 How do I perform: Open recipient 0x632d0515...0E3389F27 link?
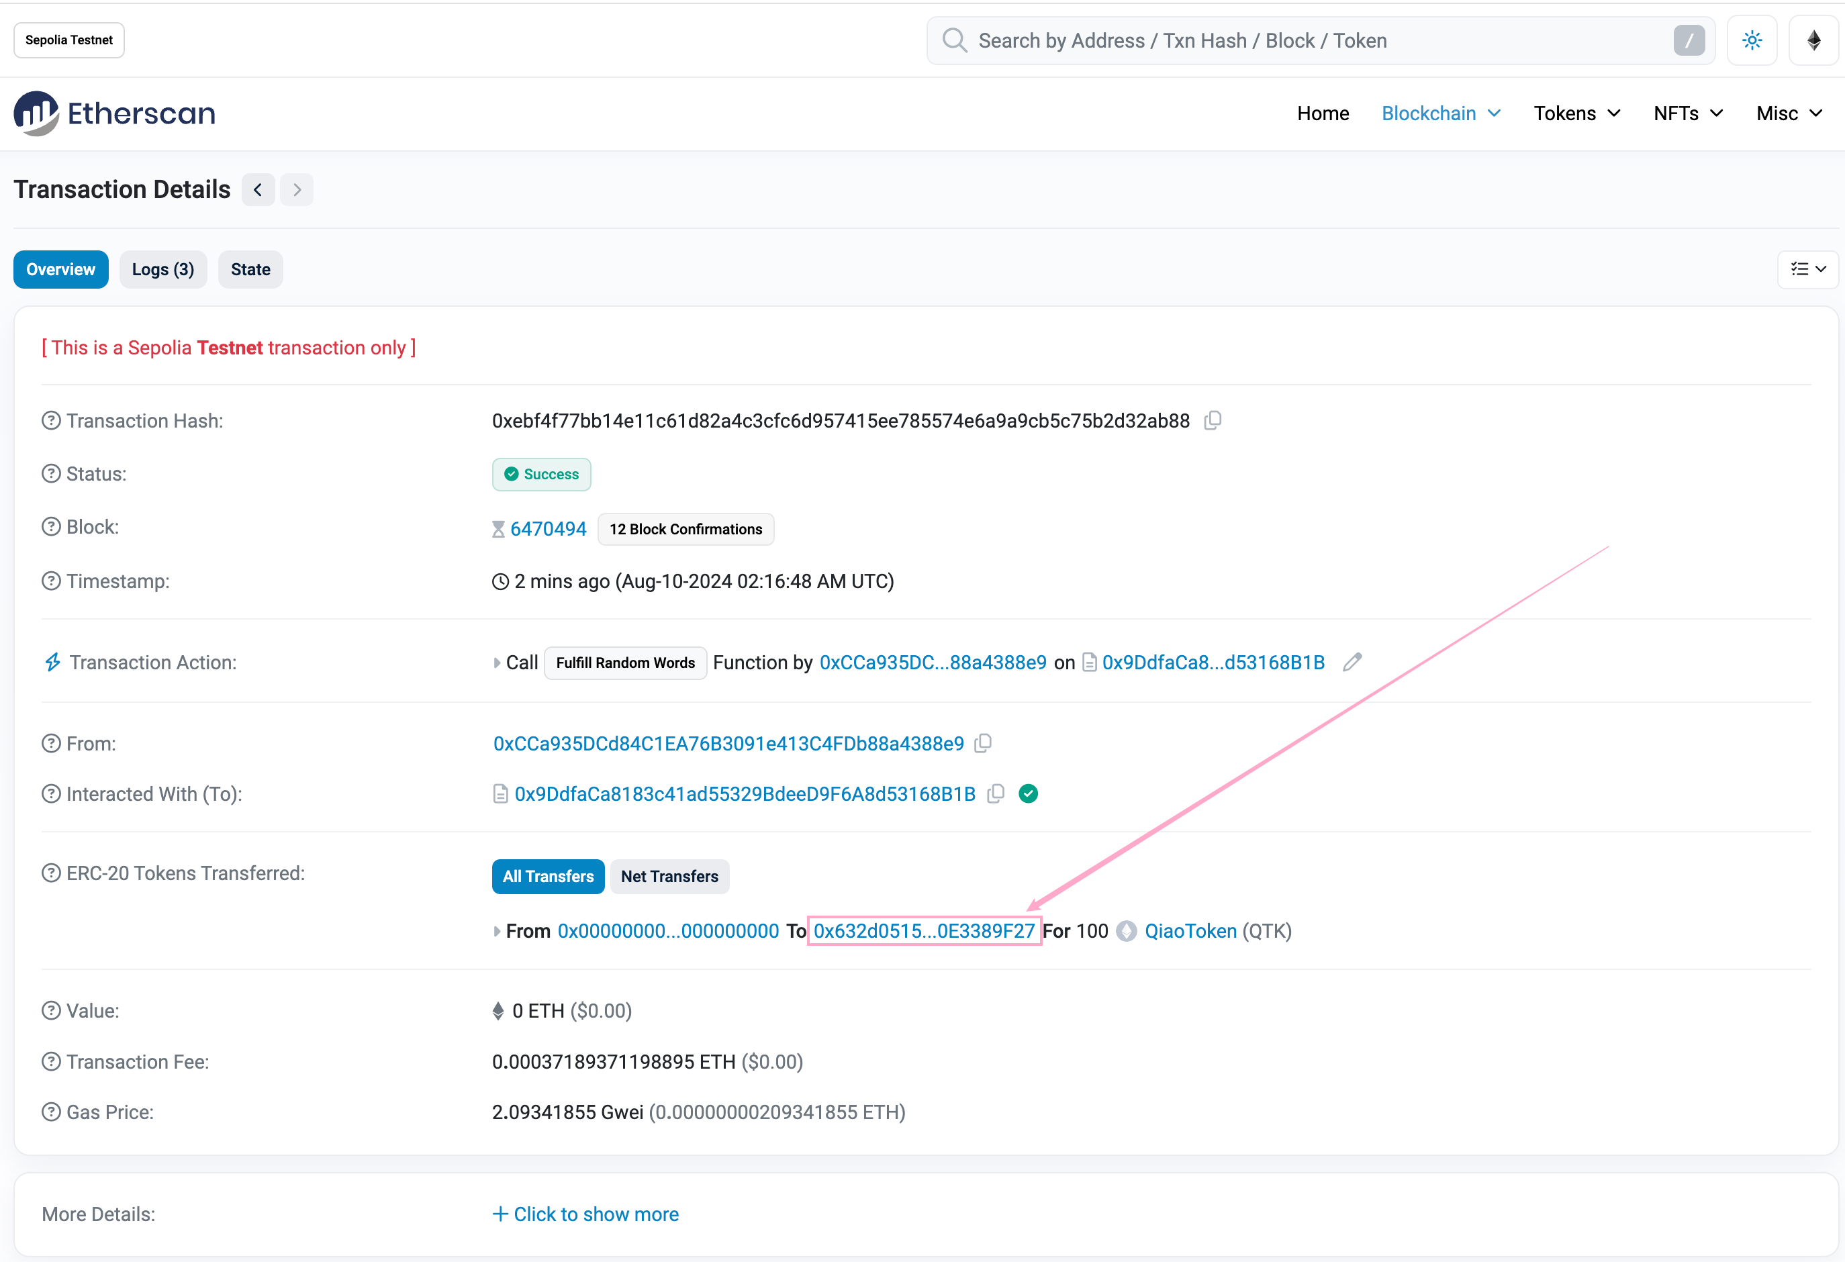[924, 931]
